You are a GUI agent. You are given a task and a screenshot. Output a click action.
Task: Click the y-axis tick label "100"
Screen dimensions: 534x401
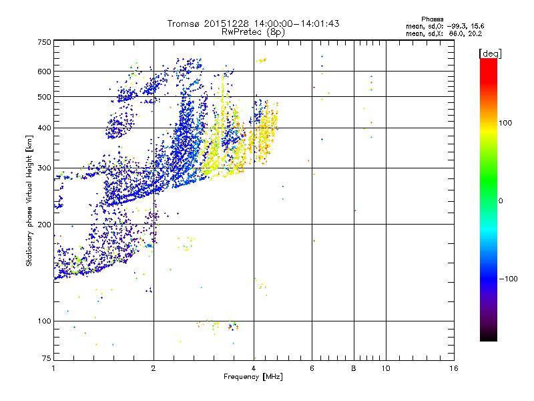(44, 321)
